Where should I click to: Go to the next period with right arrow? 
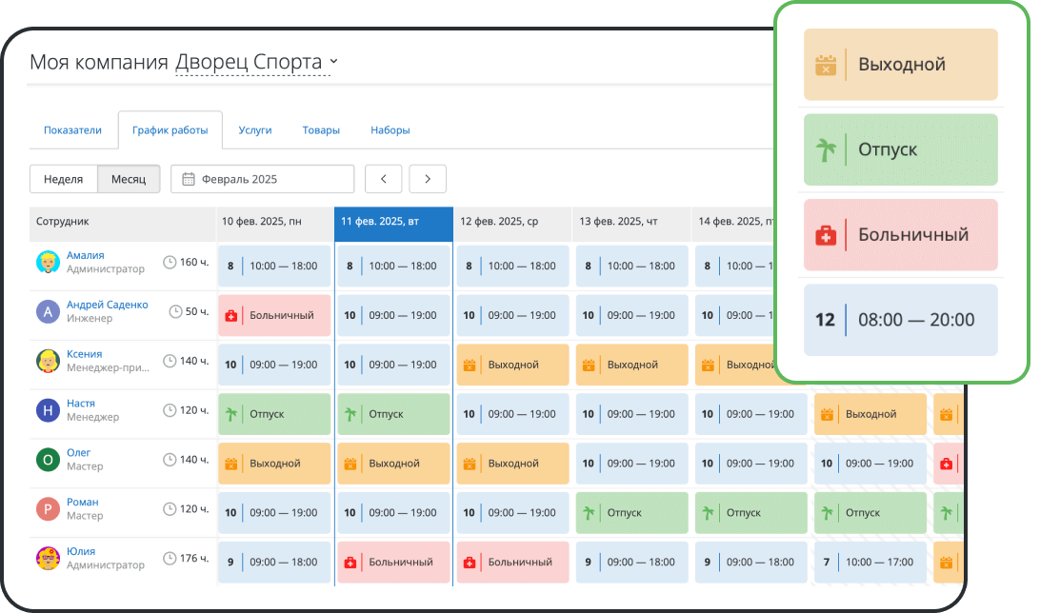click(x=428, y=179)
